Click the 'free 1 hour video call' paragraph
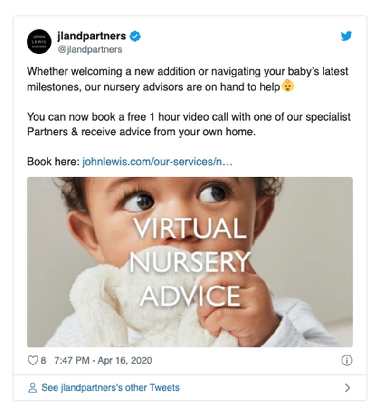The width and height of the screenshot is (380, 412). (189, 125)
